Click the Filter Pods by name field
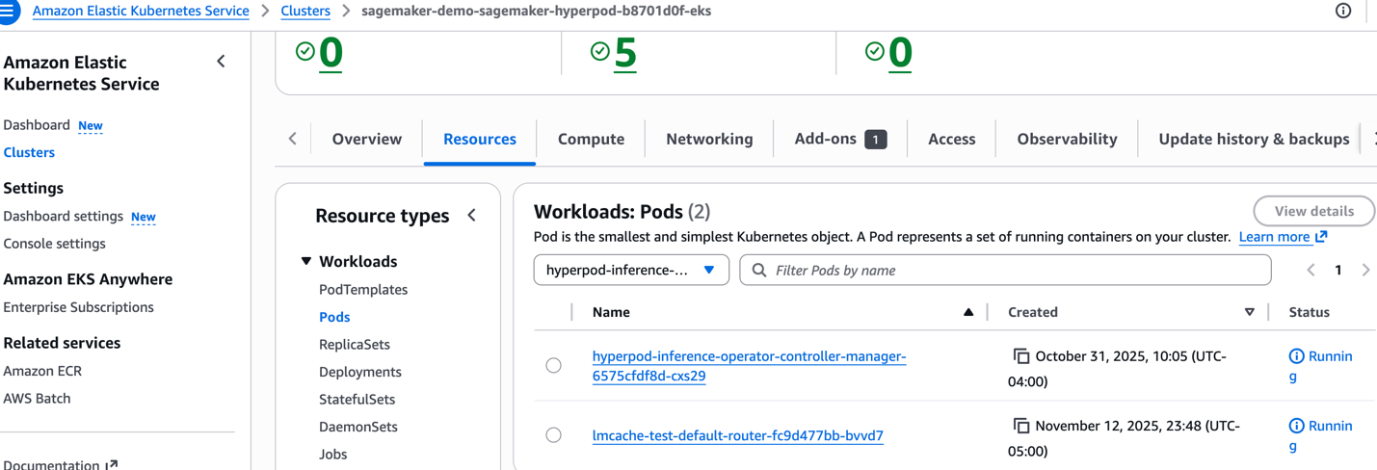 (x=1012, y=271)
